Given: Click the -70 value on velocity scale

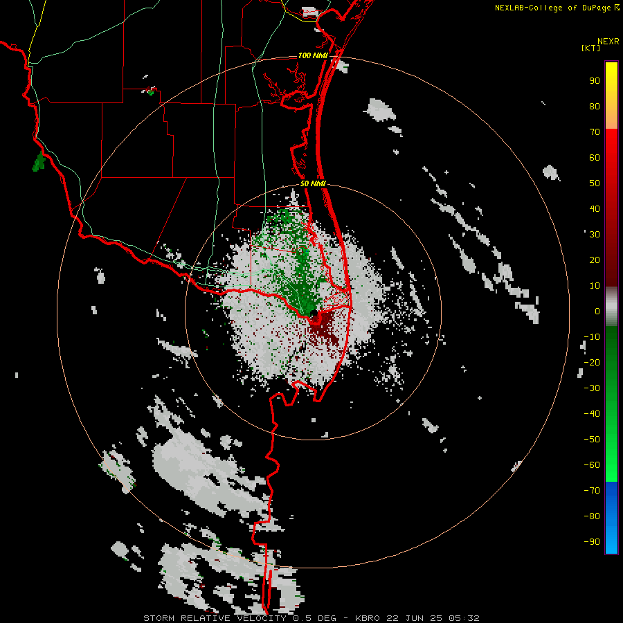Looking at the screenshot, I should tap(592, 490).
